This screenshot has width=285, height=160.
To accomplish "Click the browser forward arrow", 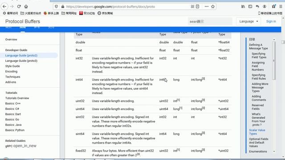I will 12,7.
